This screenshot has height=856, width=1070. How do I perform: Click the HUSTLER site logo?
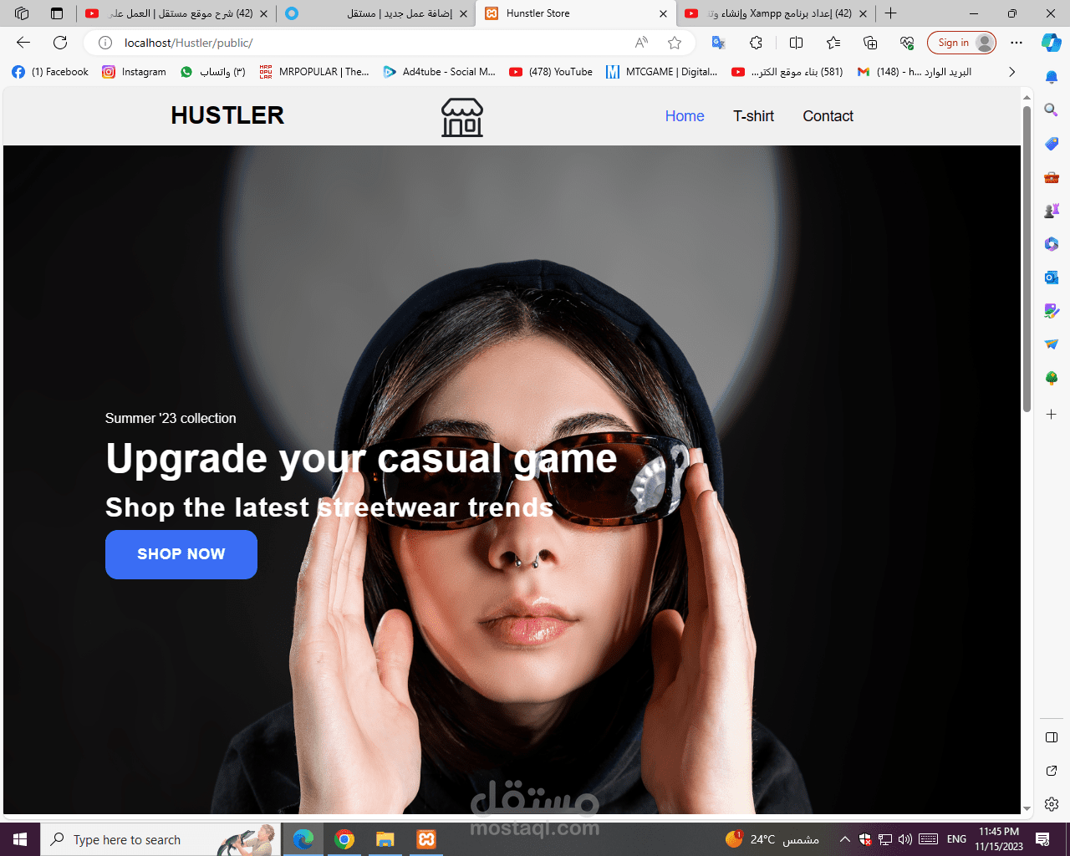click(227, 115)
